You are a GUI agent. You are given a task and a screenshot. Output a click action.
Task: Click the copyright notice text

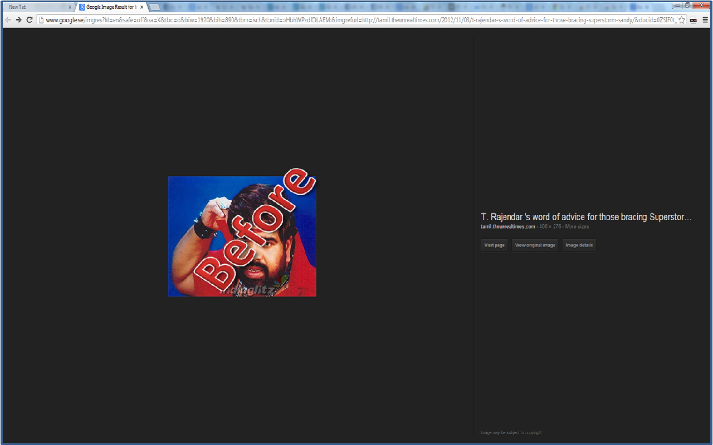coord(512,432)
